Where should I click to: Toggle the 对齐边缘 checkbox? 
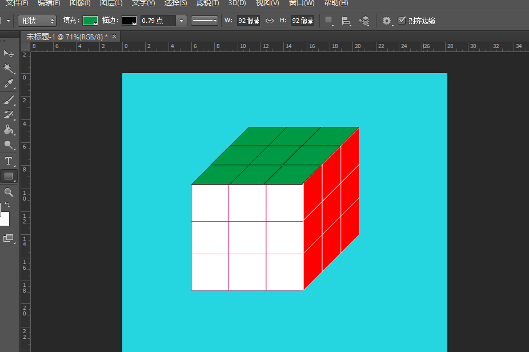402,21
